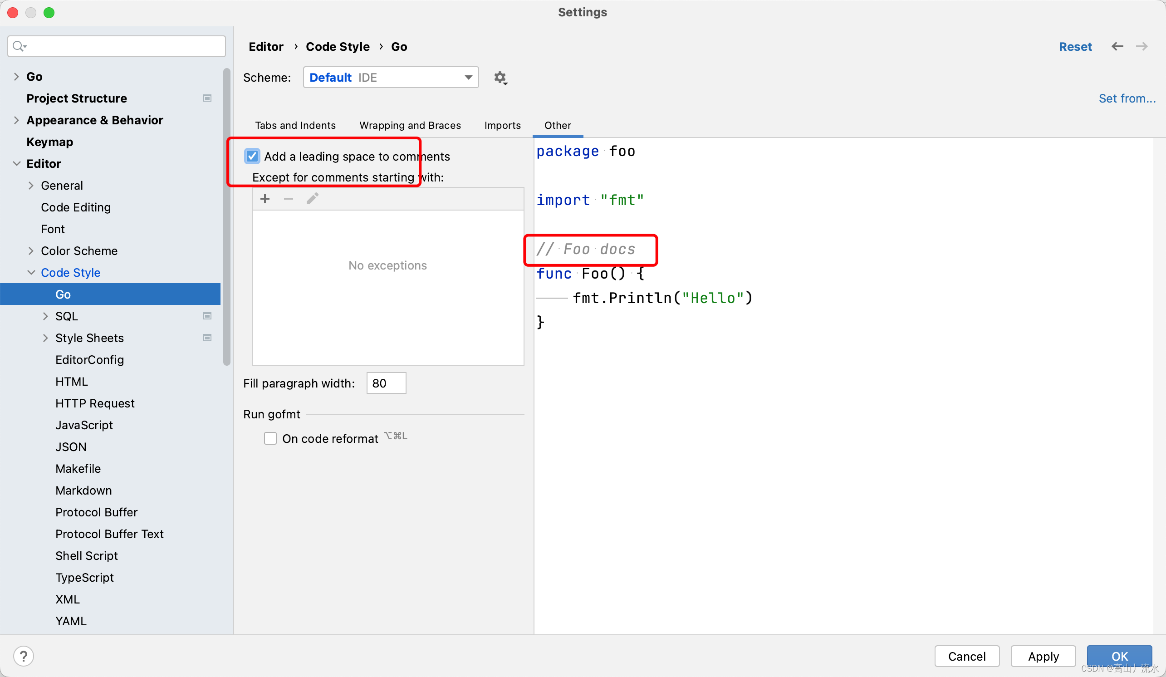1166x677 pixels.
Task: Expand the SQL code style node
Action: [x=45, y=316]
